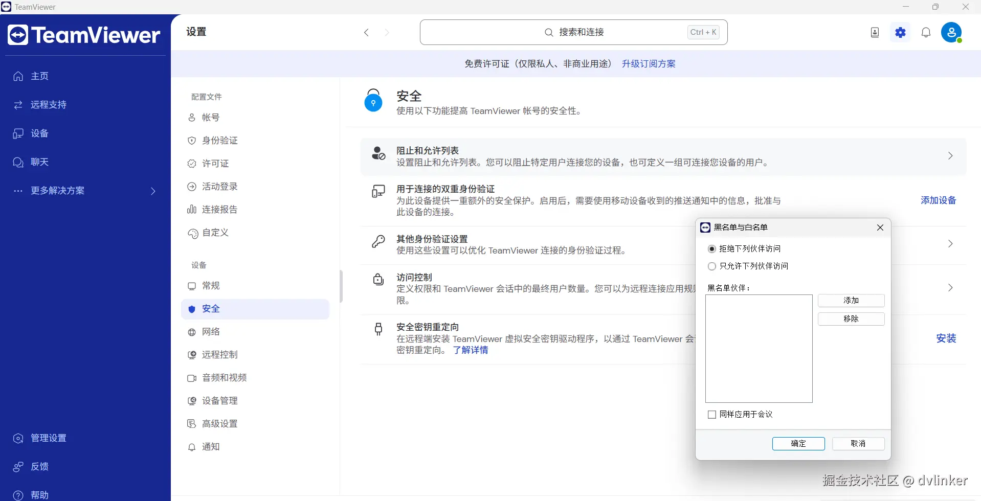Screen dimensions: 981x501
Task: Go back with the left arrow
Action: (x=366, y=33)
